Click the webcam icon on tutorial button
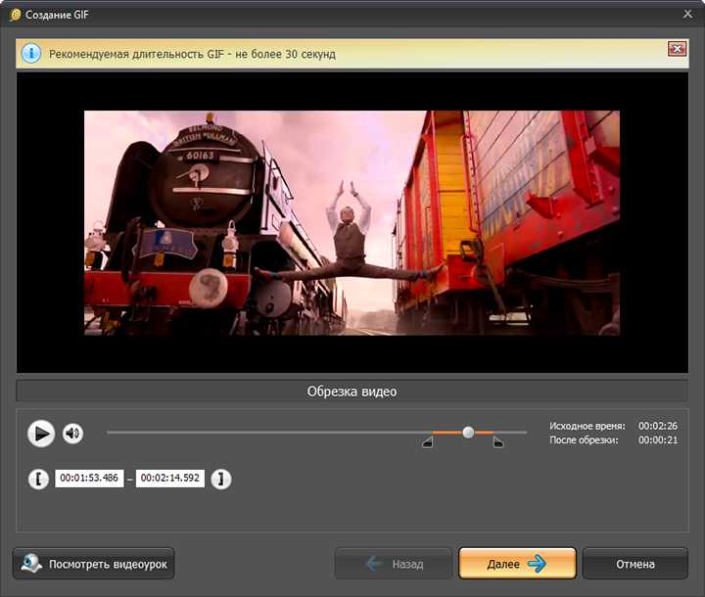The width and height of the screenshot is (705, 597). pyautogui.click(x=31, y=564)
